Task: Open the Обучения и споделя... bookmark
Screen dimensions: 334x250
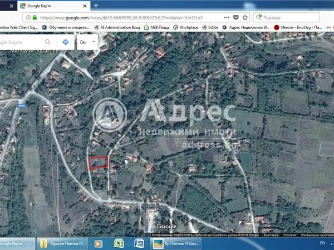Action: click(x=66, y=27)
